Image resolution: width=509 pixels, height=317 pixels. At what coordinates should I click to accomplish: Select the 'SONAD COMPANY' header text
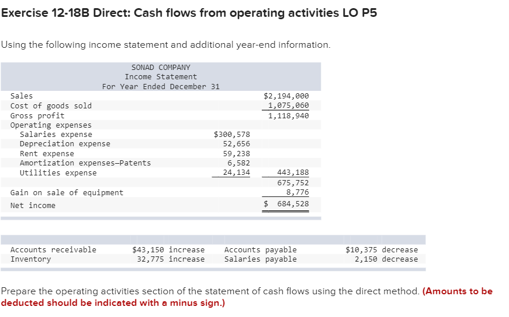161,68
